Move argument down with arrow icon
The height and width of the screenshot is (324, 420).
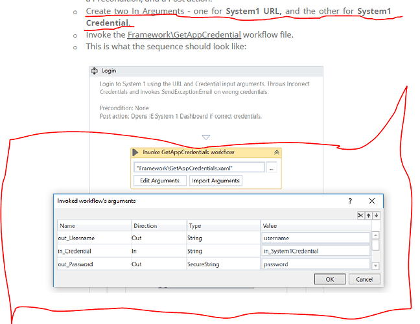377,215
